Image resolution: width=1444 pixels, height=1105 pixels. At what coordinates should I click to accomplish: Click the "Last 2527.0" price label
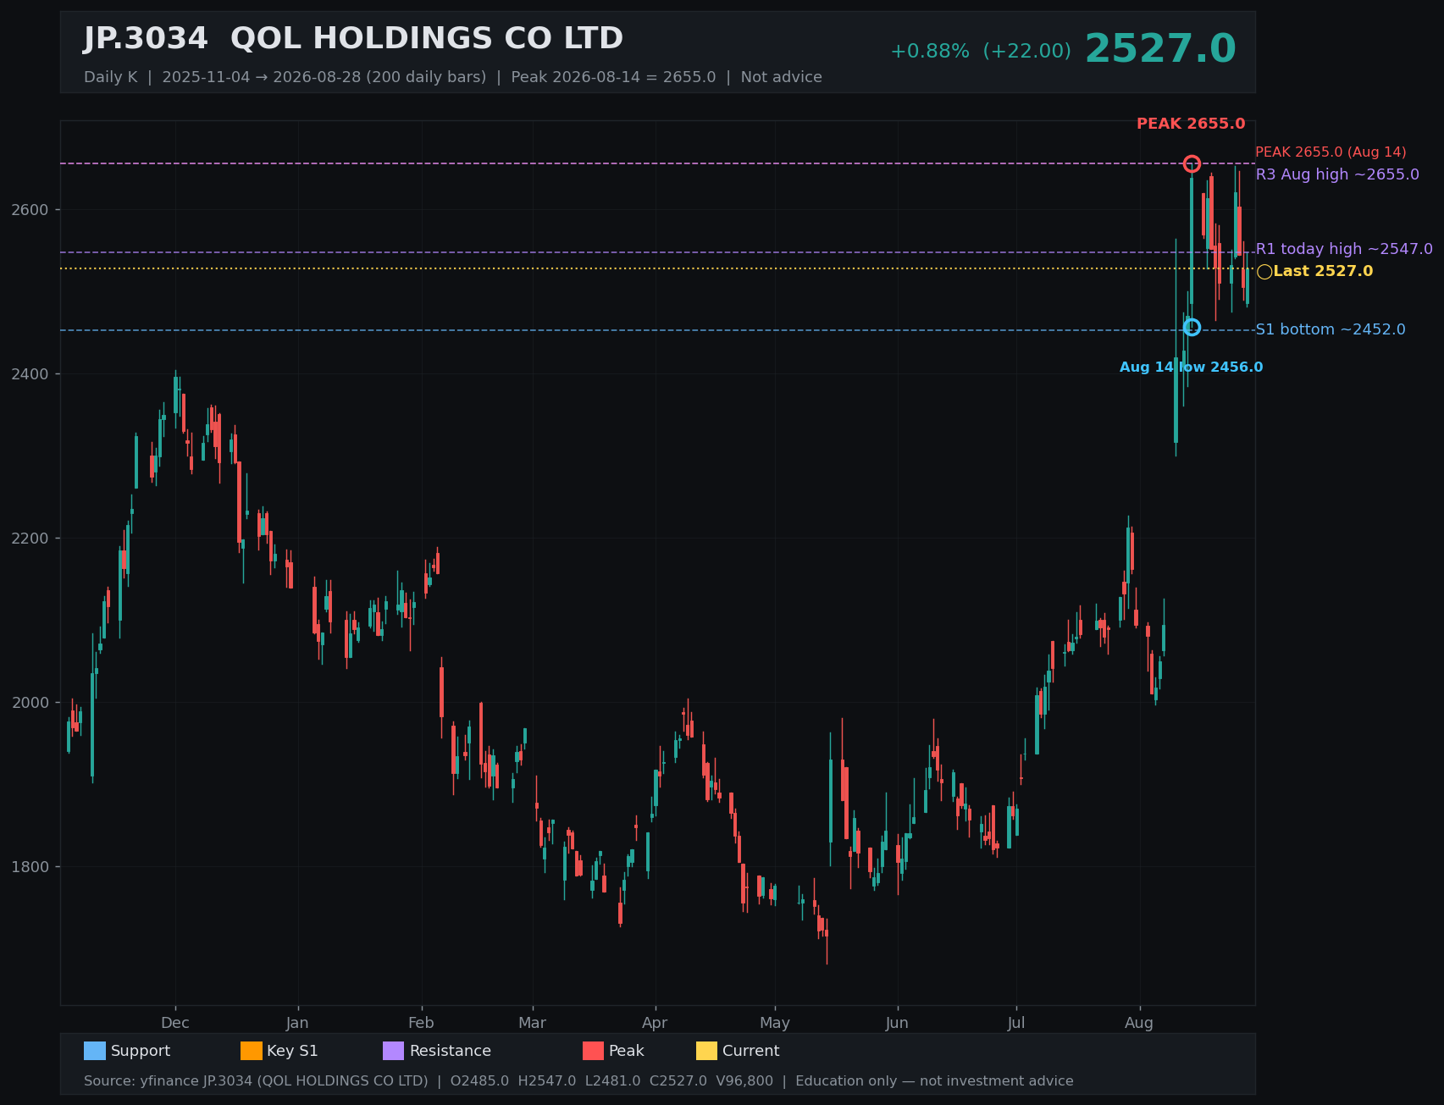coord(1323,272)
